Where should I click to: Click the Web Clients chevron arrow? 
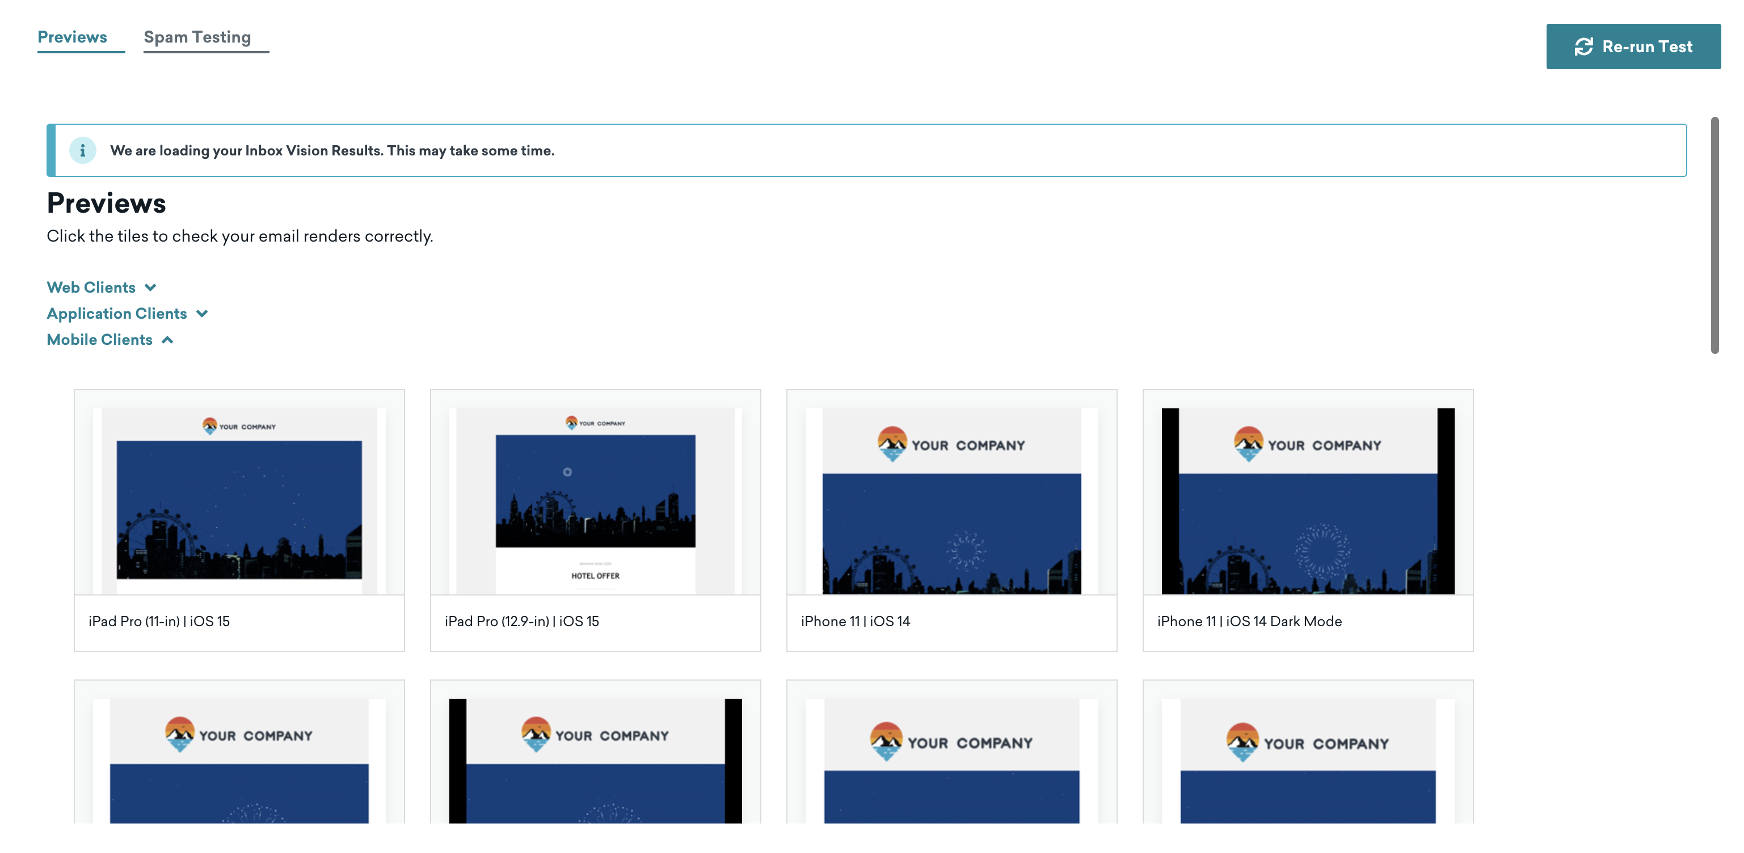150,288
